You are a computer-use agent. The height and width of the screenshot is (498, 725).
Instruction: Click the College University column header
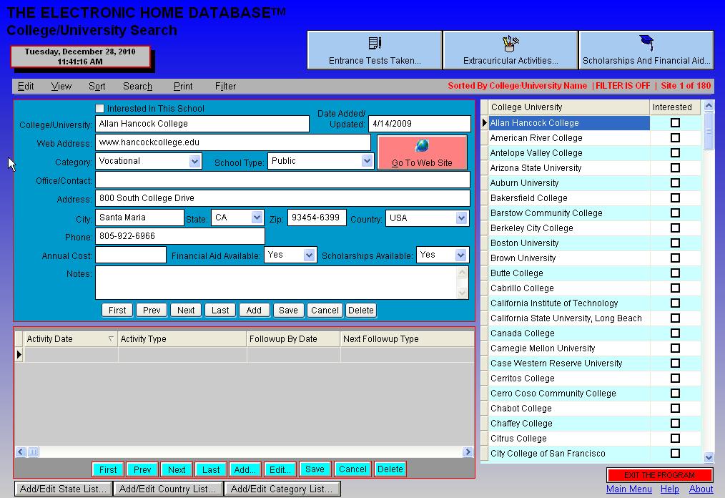[569, 107]
